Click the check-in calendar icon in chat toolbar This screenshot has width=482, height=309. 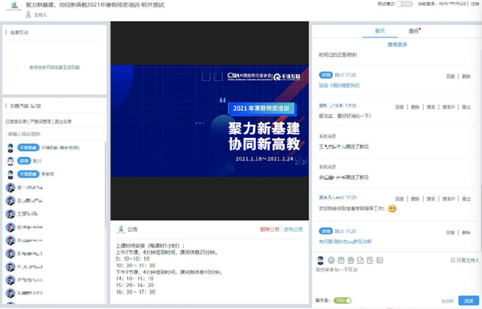tap(341, 260)
